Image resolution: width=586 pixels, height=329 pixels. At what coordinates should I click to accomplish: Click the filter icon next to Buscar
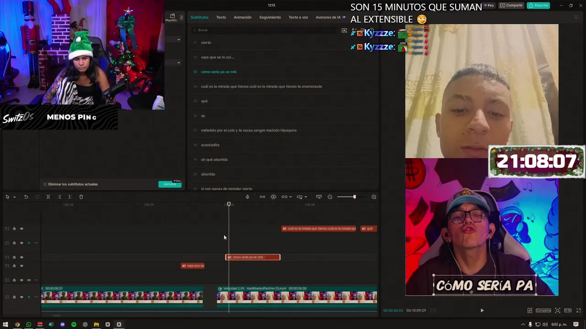coord(344,31)
